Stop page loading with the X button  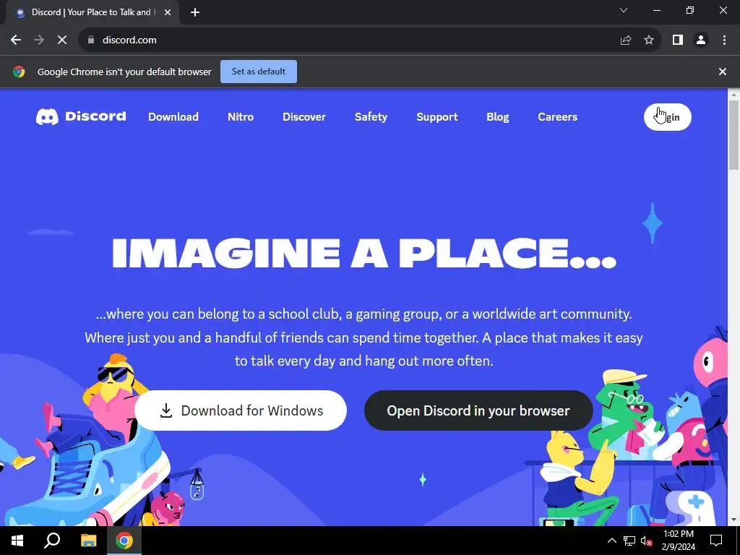click(62, 40)
